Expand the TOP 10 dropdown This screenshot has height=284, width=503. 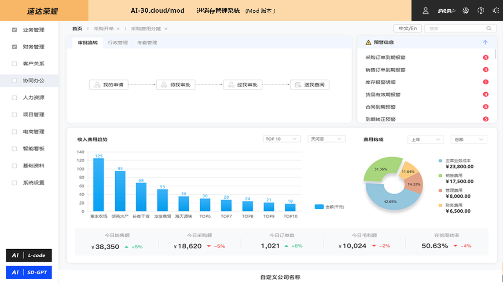pyautogui.click(x=282, y=139)
